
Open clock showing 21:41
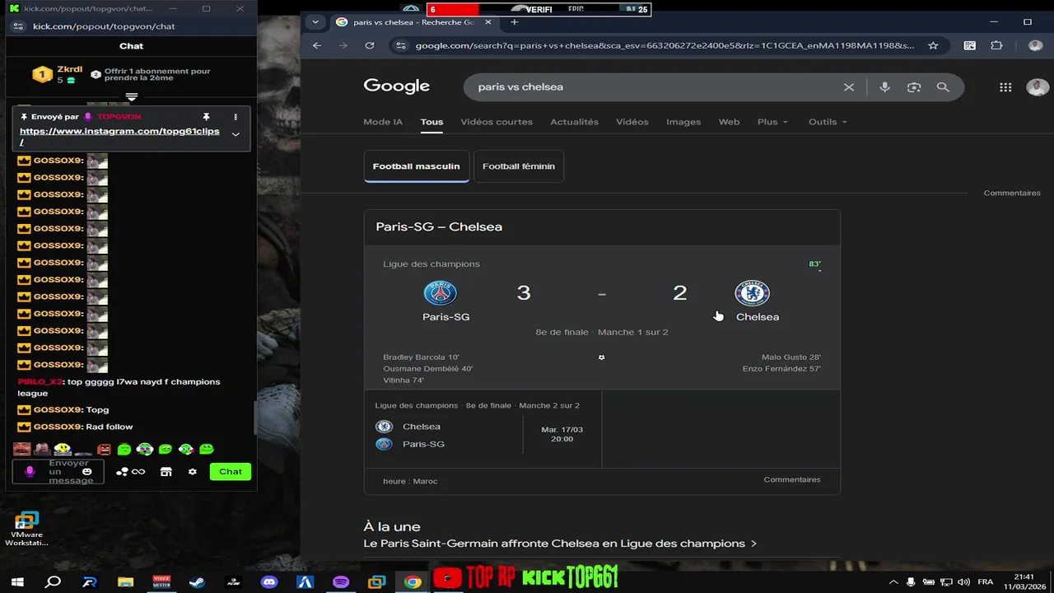[1024, 581]
